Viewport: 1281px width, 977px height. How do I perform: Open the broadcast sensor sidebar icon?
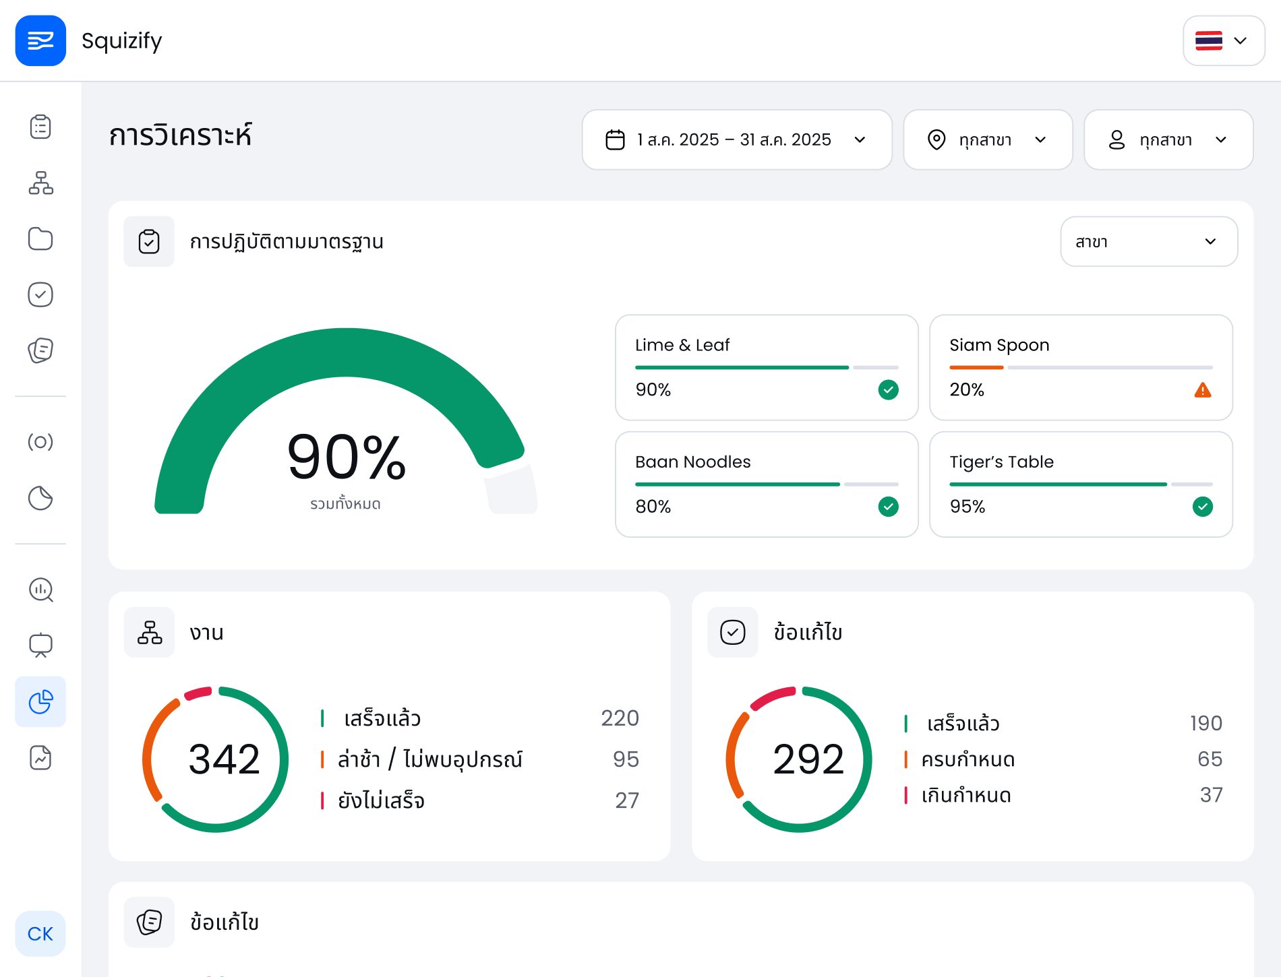(40, 442)
